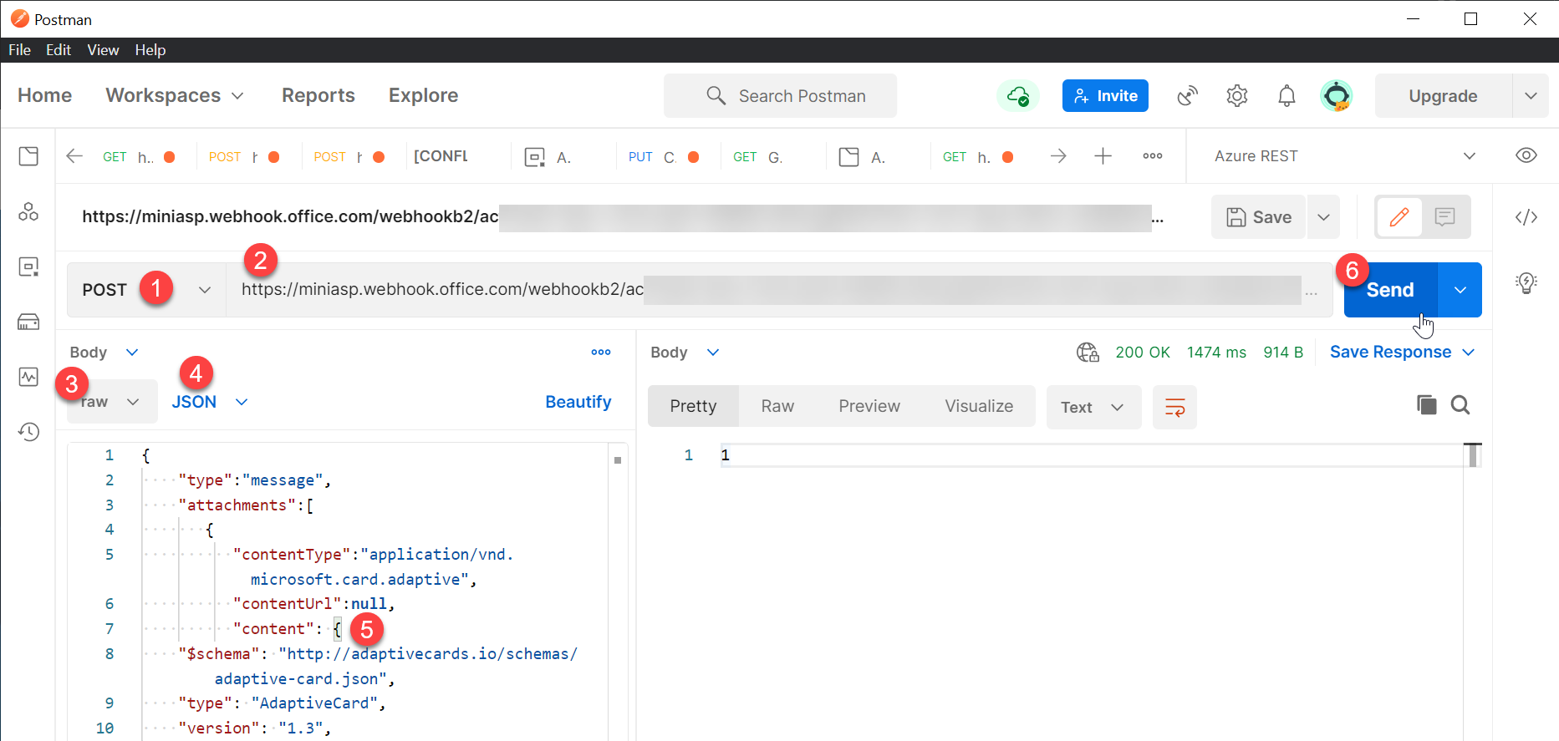
Task: Click the cloud sync status icon
Action: coord(1017,96)
